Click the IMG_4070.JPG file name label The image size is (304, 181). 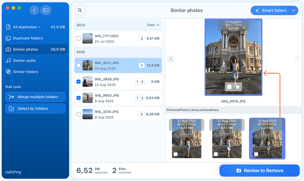pos(233,101)
